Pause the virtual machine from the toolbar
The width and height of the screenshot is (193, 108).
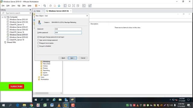click(36, 6)
